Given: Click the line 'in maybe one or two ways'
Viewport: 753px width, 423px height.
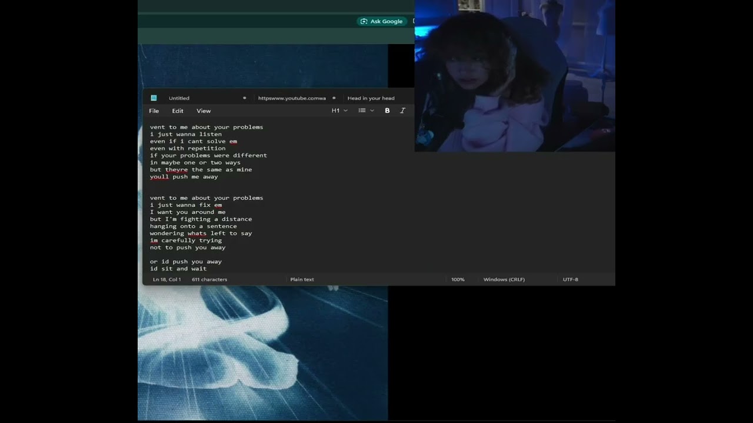Looking at the screenshot, I should pyautogui.click(x=195, y=163).
